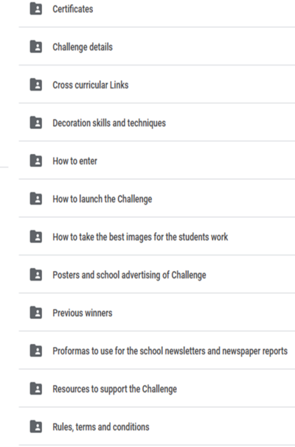Click the folder icon next to Previous winners
This screenshot has width=295, height=447.
(x=36, y=313)
